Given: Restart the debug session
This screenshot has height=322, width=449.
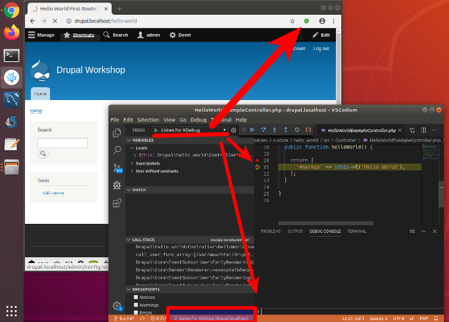Looking at the screenshot, I should pos(297,130).
